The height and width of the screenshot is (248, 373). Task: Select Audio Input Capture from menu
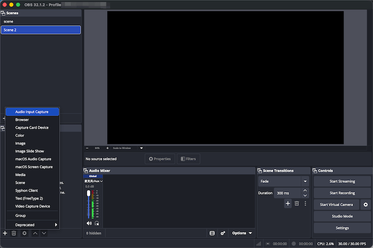point(32,112)
